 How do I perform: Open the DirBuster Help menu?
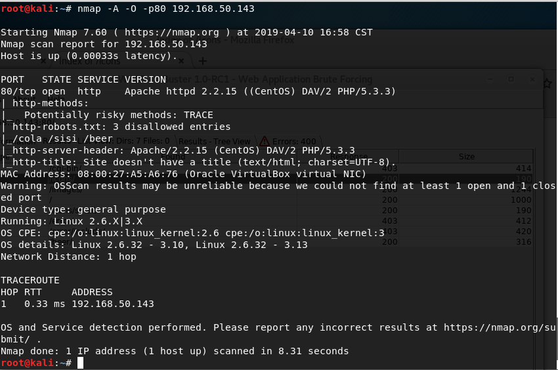tap(56, 98)
